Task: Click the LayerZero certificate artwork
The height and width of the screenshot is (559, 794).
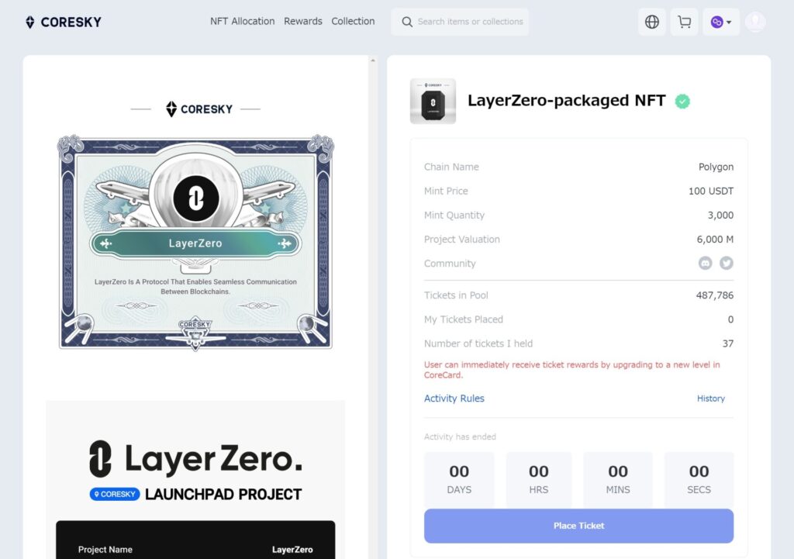Action: [x=195, y=243]
